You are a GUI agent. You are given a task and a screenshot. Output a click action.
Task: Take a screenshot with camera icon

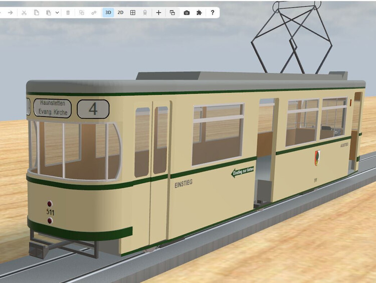click(186, 13)
